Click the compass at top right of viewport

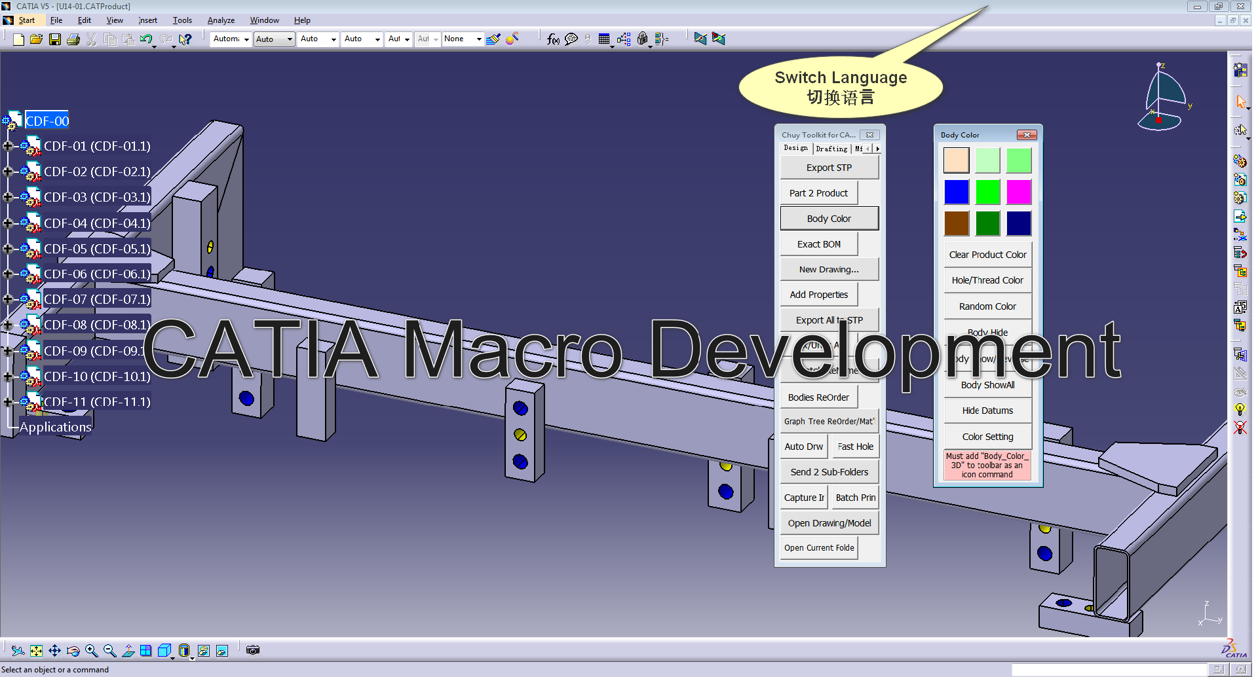[x=1165, y=97]
